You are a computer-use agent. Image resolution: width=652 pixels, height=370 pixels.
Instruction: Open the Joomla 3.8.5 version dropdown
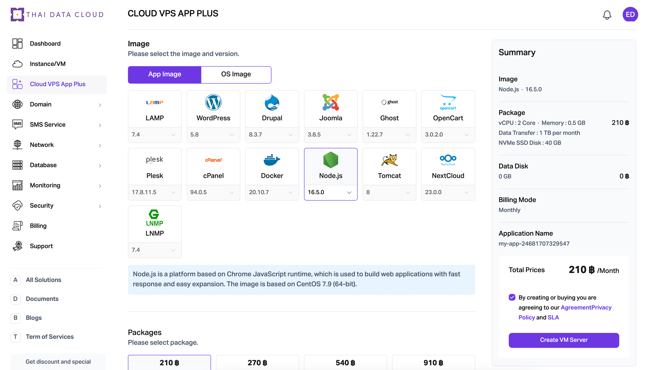tap(331, 135)
